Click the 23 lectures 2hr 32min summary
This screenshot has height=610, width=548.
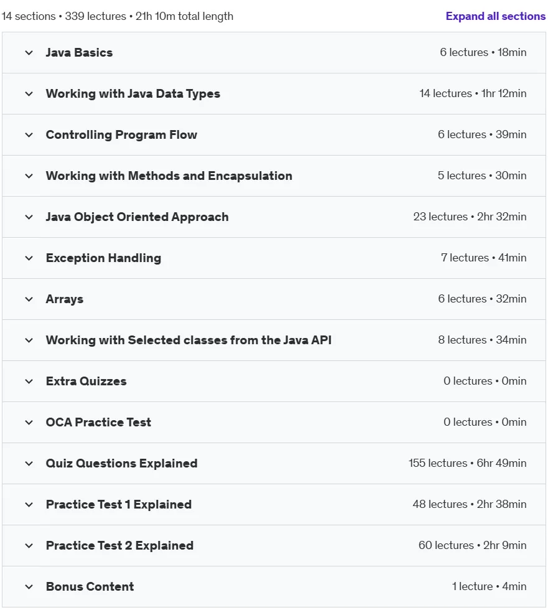click(470, 217)
